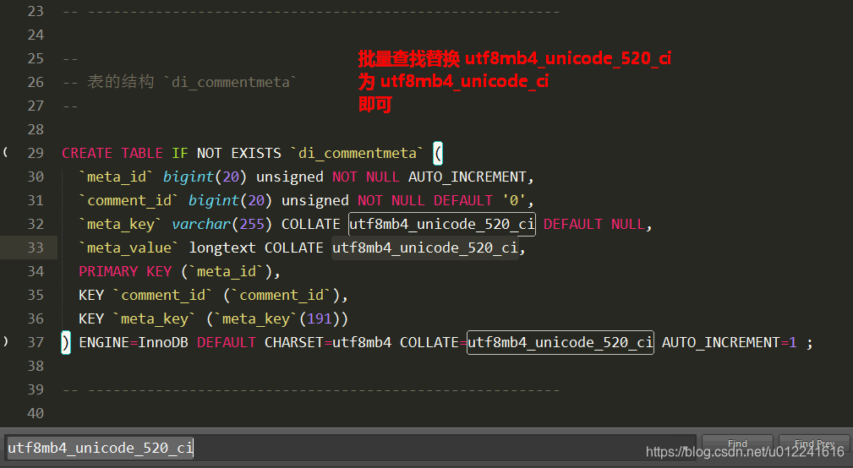Viewport: 853px width, 468px height.
Task: Click line number 33 in the gutter
Action: tap(36, 248)
